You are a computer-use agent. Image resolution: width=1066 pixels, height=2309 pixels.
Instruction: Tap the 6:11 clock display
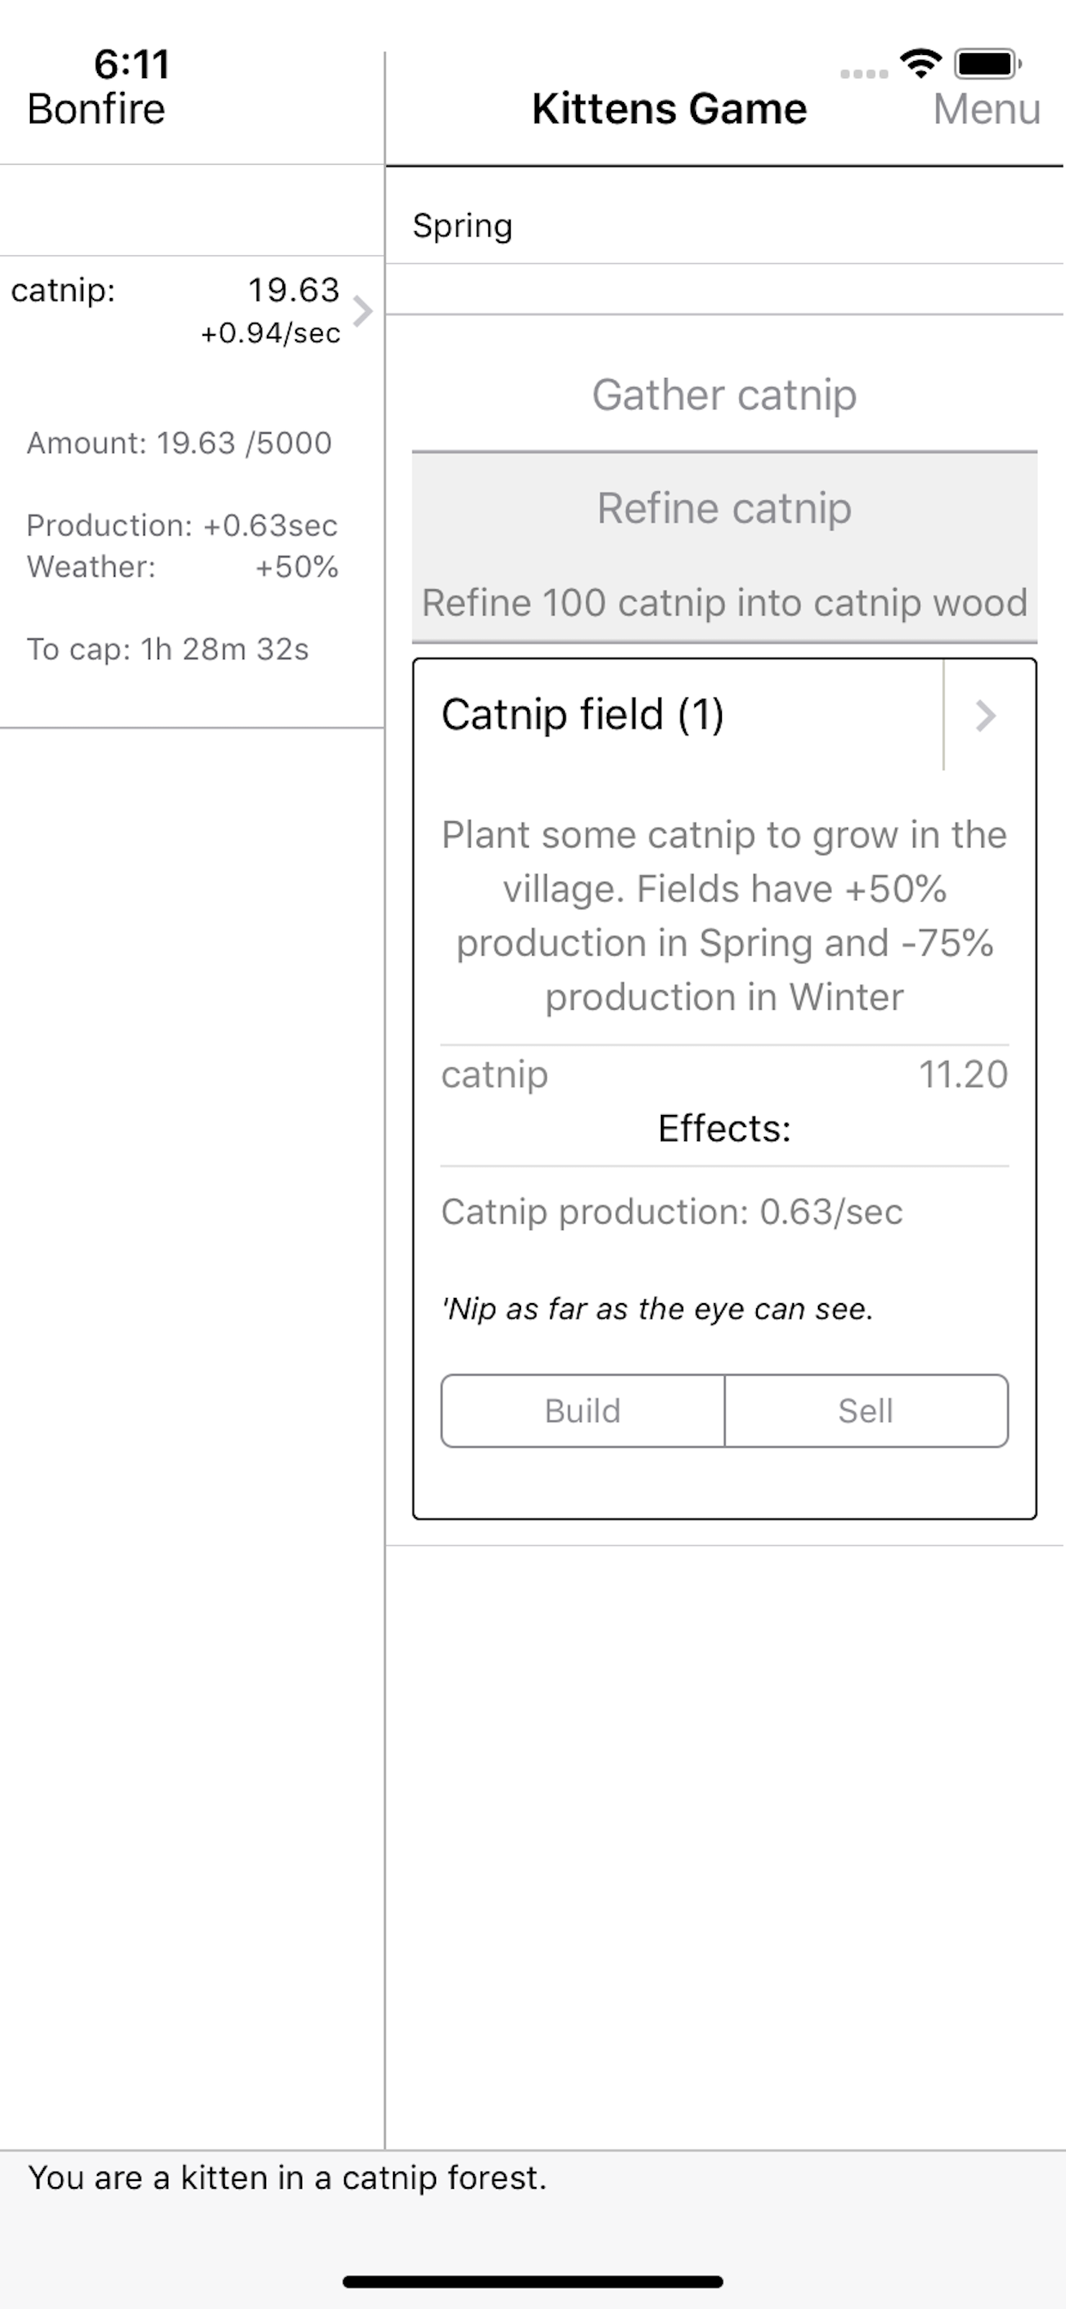[x=131, y=64]
